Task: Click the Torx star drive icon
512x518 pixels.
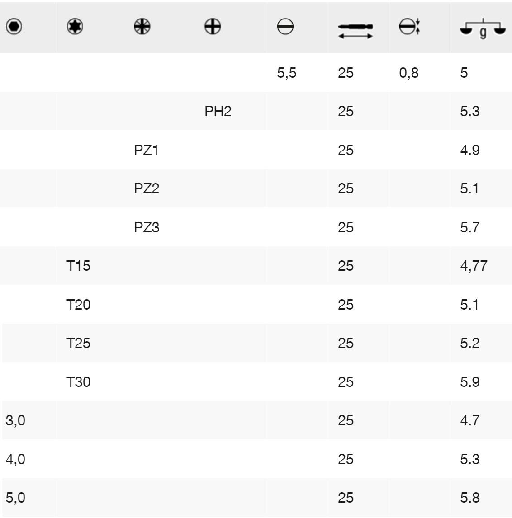Action: point(75,27)
